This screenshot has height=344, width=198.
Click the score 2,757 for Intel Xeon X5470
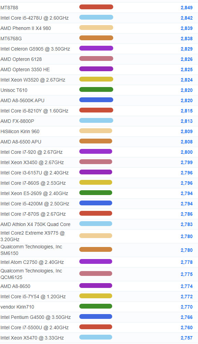coord(187,338)
